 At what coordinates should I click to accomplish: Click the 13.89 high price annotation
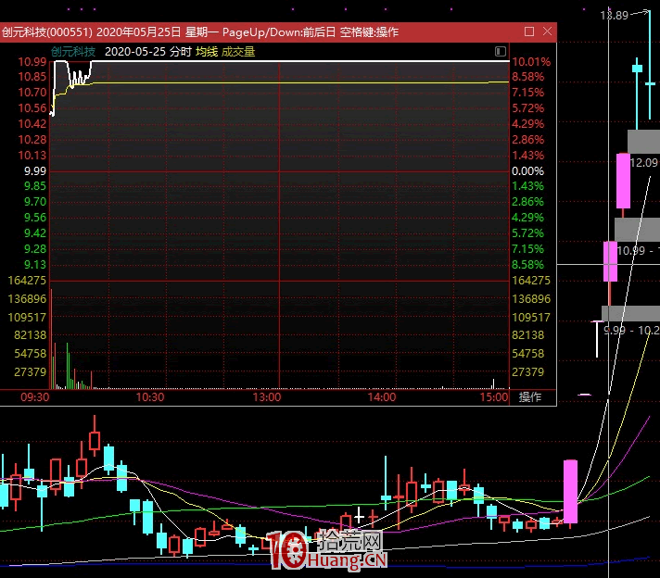point(615,16)
